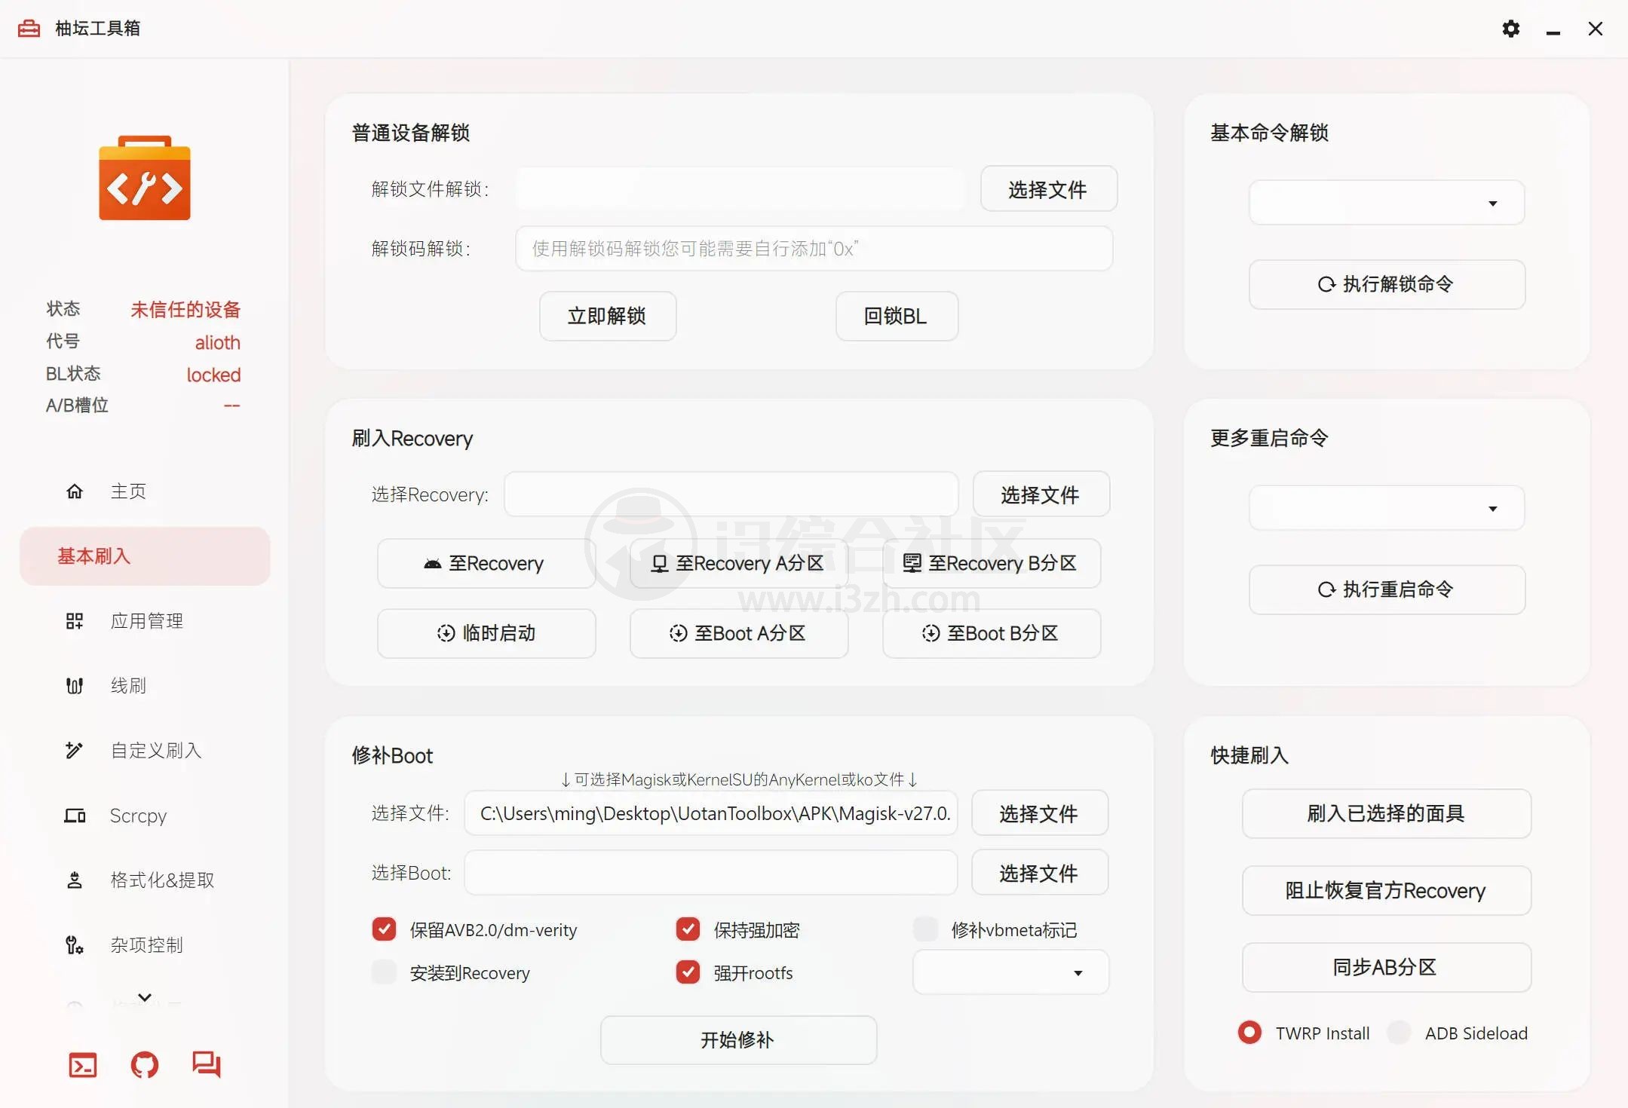1628x1108 pixels.
Task: Click the grid icon beside 应用管理
Action: pos(75,621)
